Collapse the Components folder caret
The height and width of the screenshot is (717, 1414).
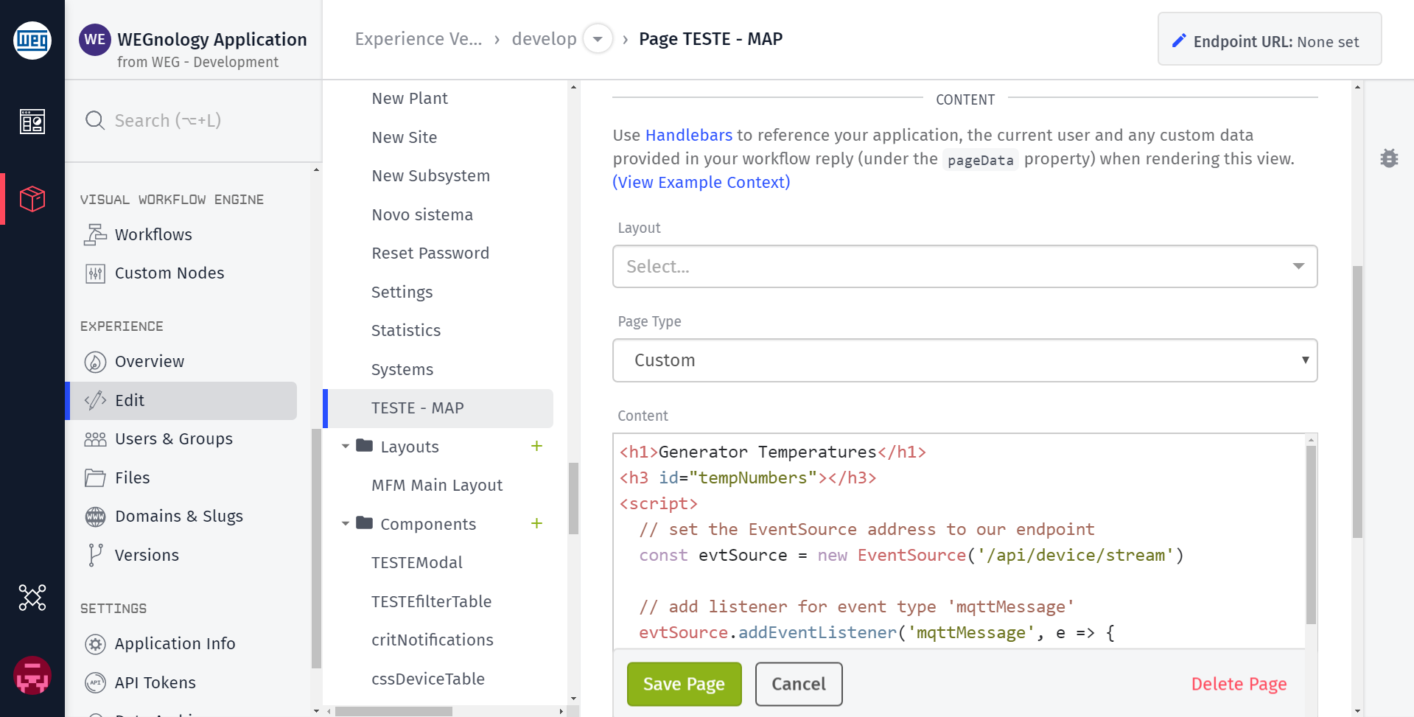coord(345,524)
